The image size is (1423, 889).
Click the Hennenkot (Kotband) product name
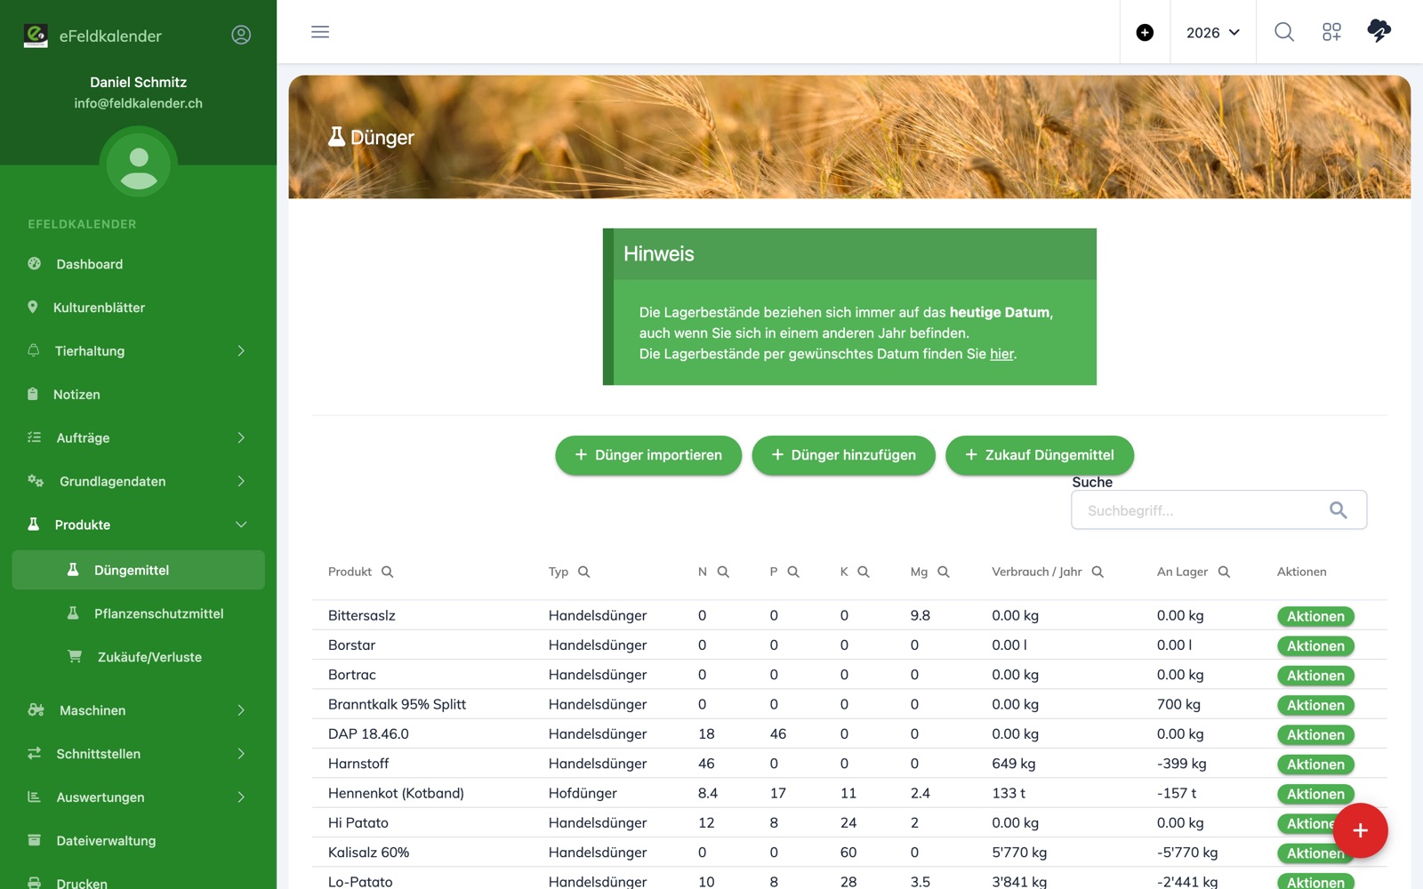tap(396, 793)
